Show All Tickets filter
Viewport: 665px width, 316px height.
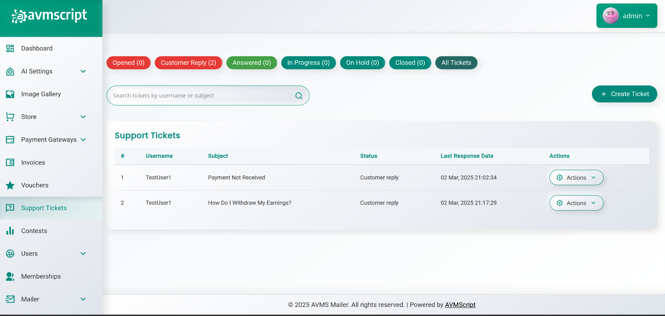click(456, 63)
